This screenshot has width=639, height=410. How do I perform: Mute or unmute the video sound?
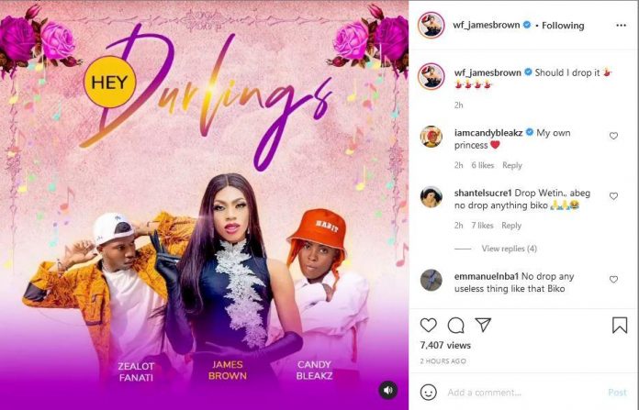pos(388,390)
